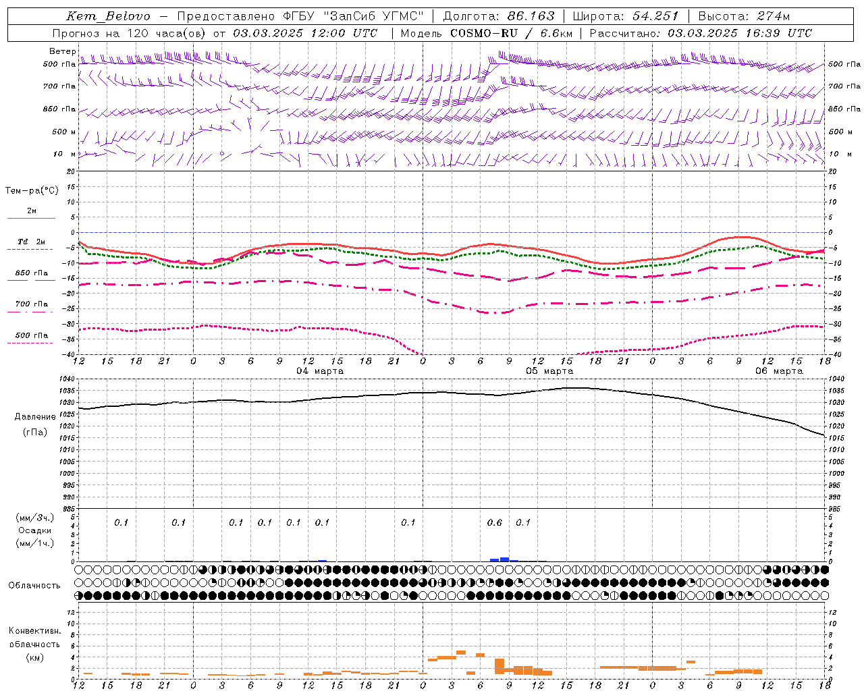Click the Тем-ра(°C) axis title
The image size is (864, 691).
[32, 191]
